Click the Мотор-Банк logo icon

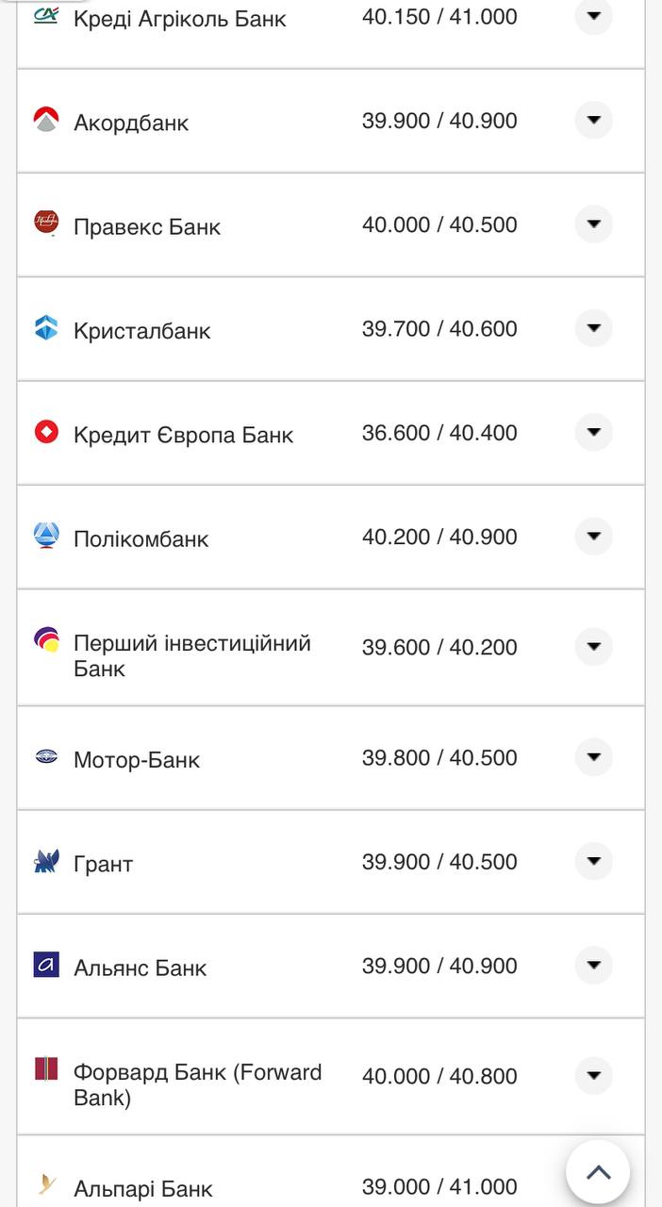coord(46,756)
